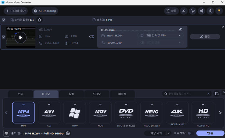
Task: Toggle the merge files (파일 병합) switch
Action: click(191, 133)
